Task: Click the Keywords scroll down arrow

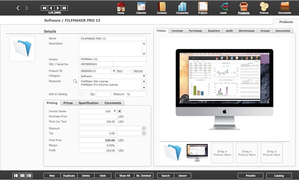Action: [144, 88]
